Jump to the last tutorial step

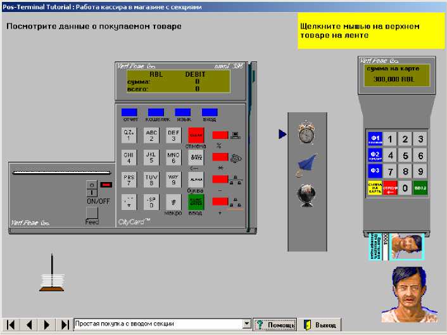tap(65, 325)
